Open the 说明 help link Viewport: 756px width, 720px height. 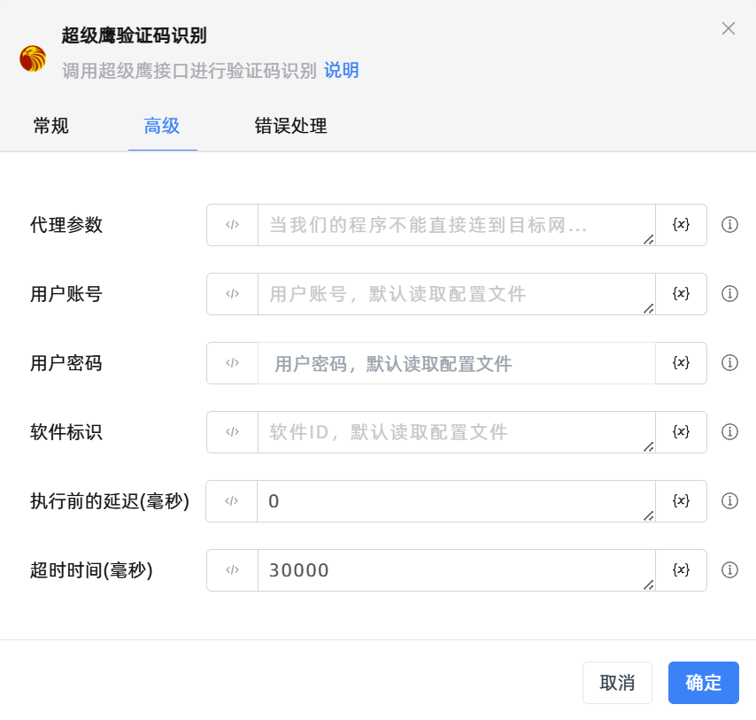[x=342, y=71]
